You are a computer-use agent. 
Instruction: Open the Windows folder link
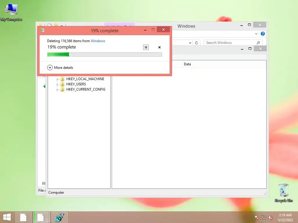[98, 41]
